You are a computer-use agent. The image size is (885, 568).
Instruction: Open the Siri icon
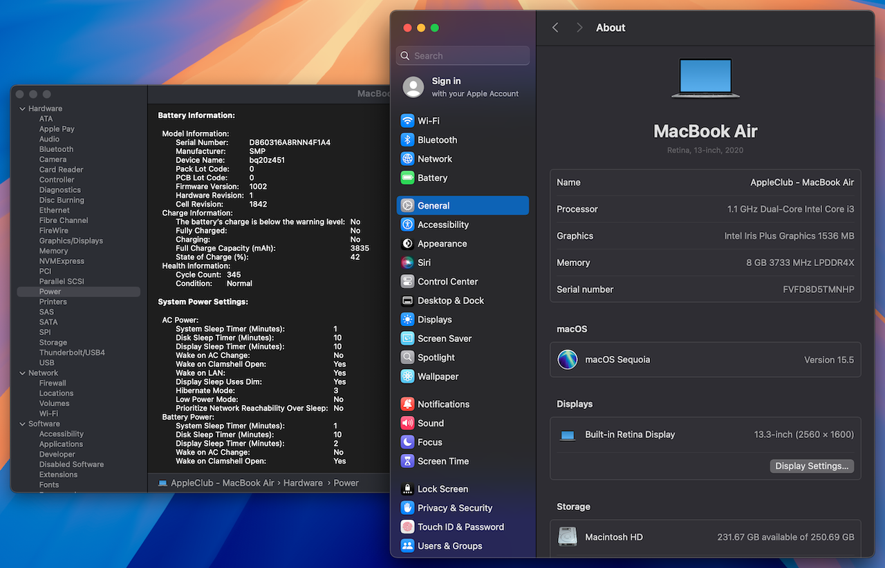(407, 263)
